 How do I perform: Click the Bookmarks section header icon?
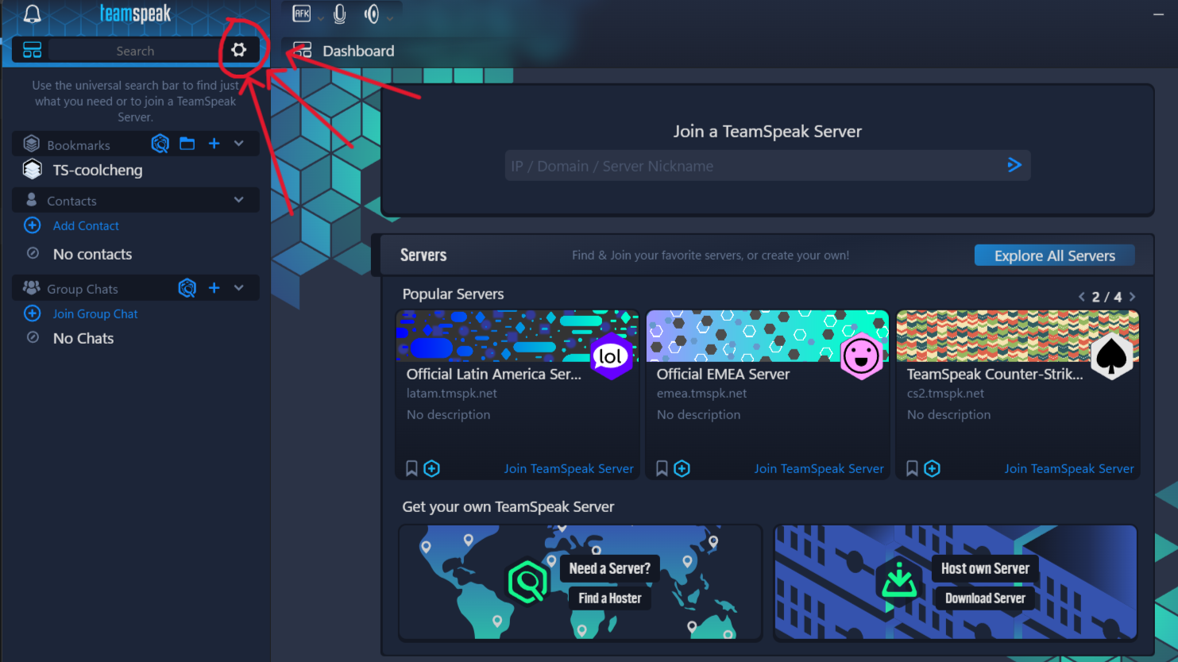(32, 144)
